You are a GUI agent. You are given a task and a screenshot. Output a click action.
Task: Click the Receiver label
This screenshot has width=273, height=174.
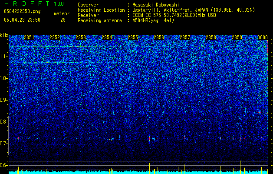click(x=88, y=15)
